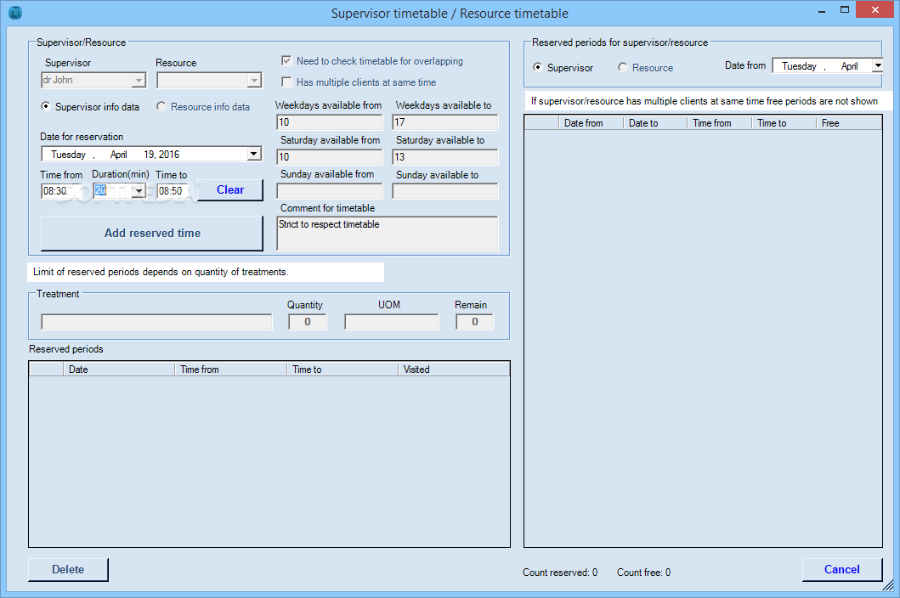Click the Remain field
The height and width of the screenshot is (598, 900).
pyautogui.click(x=474, y=322)
